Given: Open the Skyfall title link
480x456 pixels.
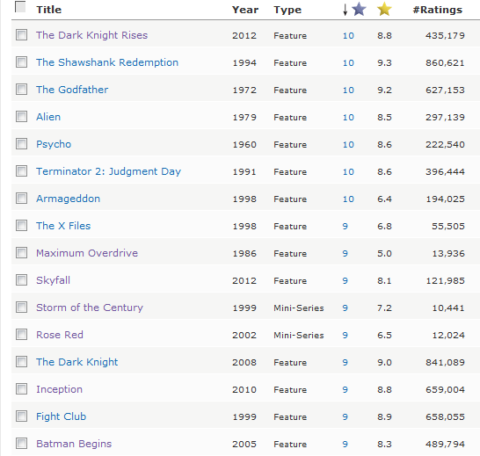Looking at the screenshot, I should click(53, 280).
